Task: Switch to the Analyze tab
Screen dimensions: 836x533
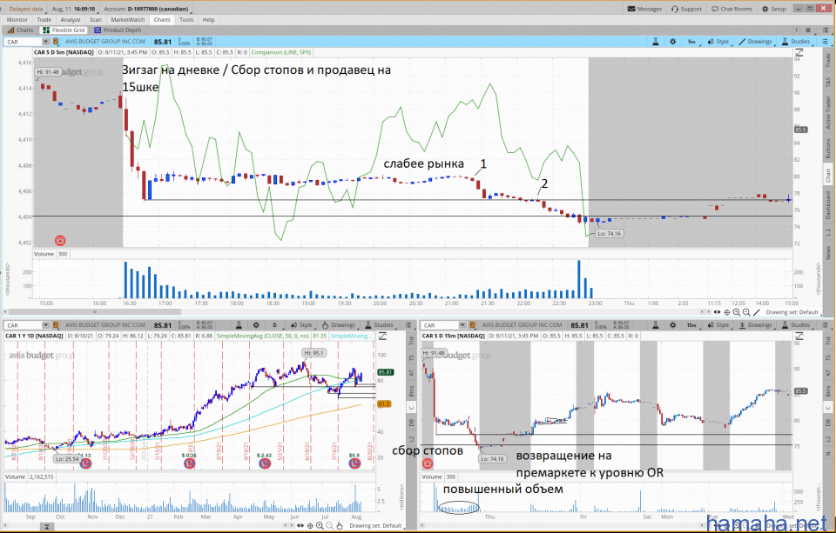Action: (x=71, y=20)
